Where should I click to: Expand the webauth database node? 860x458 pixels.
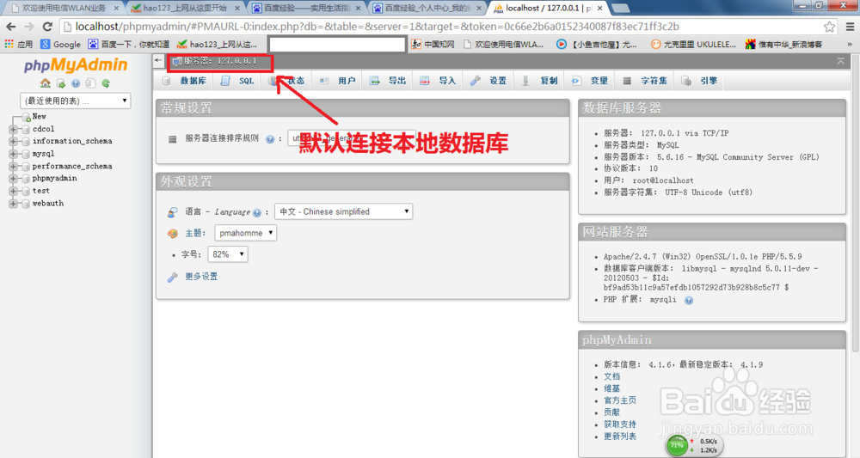coord(13,204)
